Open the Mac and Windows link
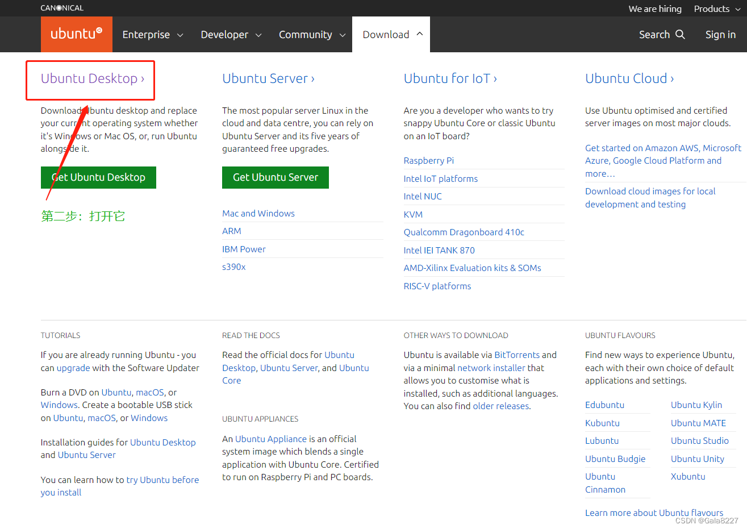Image resolution: width=747 pixels, height=529 pixels. [x=258, y=213]
